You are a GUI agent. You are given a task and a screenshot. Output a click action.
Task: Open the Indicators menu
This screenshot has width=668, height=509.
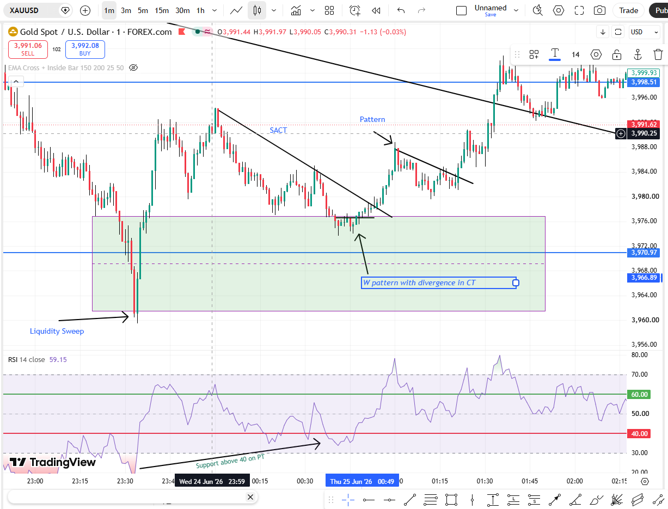296,10
